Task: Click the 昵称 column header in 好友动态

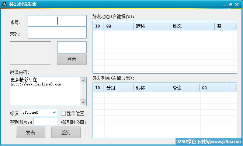Action: pos(152,26)
